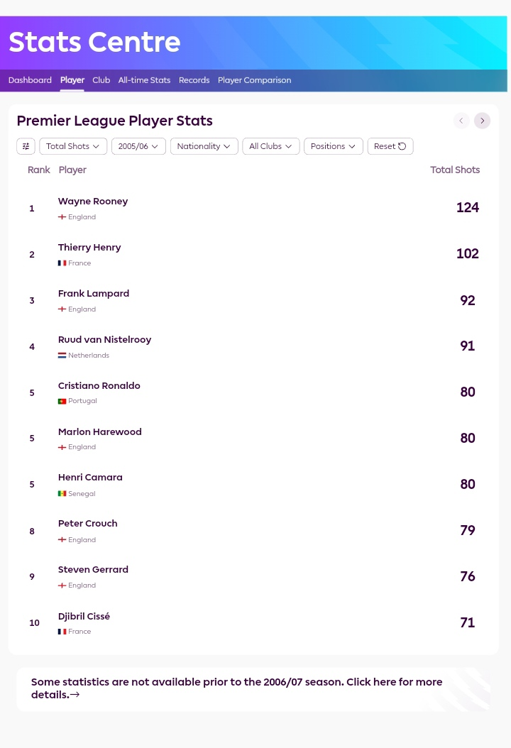The width and height of the screenshot is (511, 748).
Task: Open the Records tab
Action: [x=194, y=80]
